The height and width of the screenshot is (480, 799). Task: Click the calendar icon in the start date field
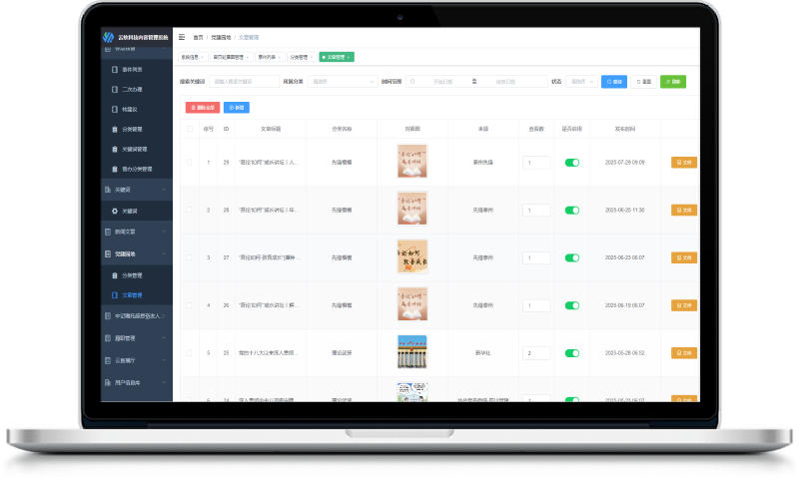(412, 82)
